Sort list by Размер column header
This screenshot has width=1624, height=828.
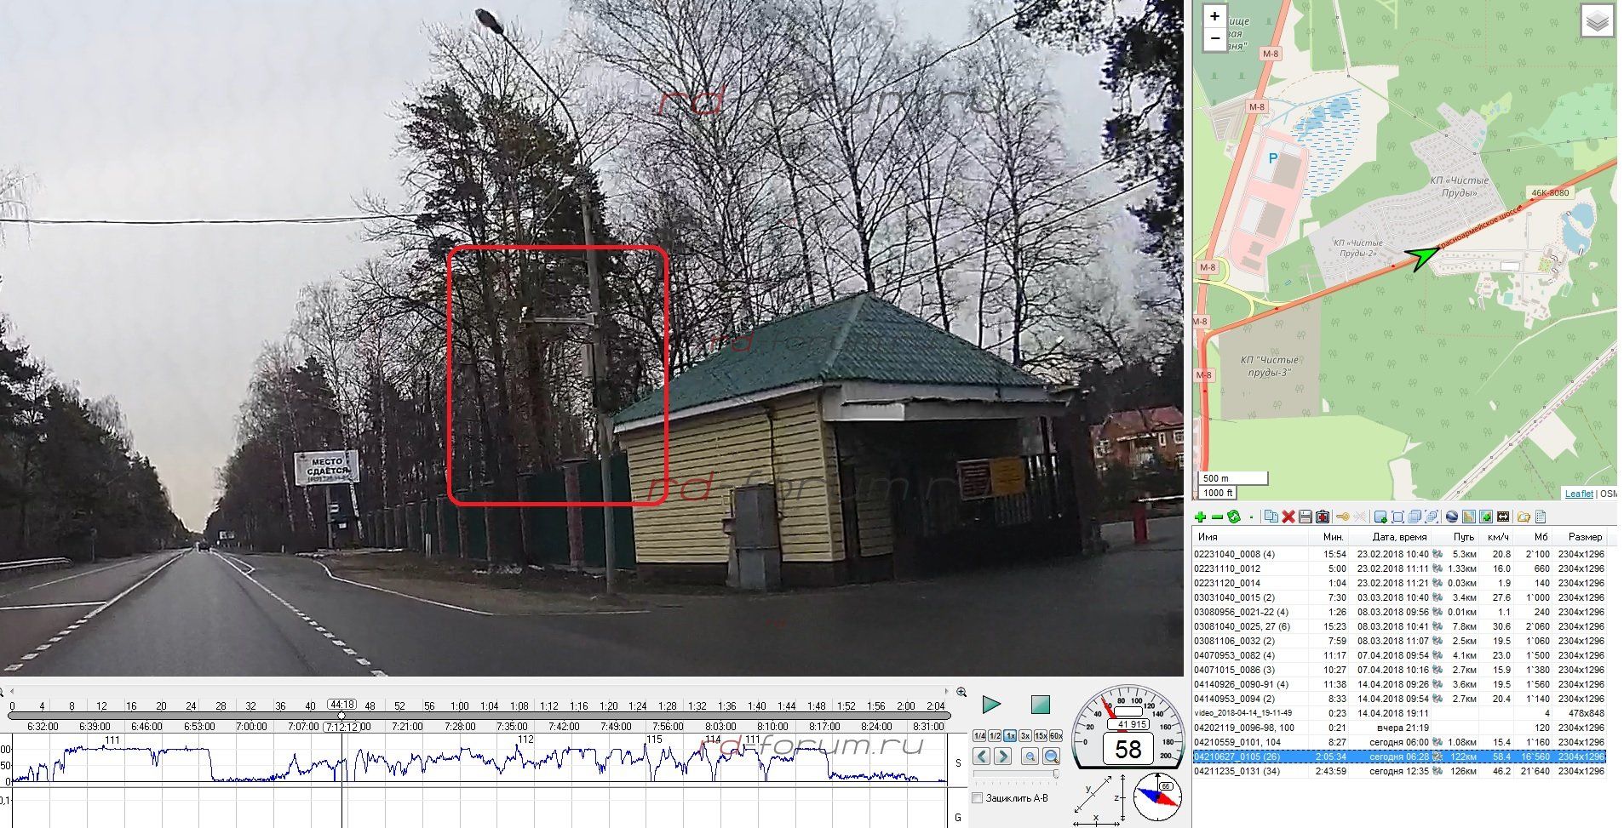1585,537
